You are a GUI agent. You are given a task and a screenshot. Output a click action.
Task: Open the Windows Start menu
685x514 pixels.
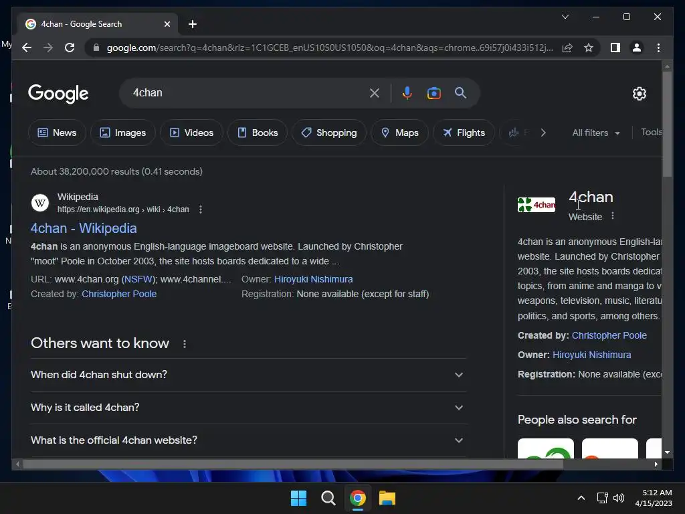coord(299,498)
